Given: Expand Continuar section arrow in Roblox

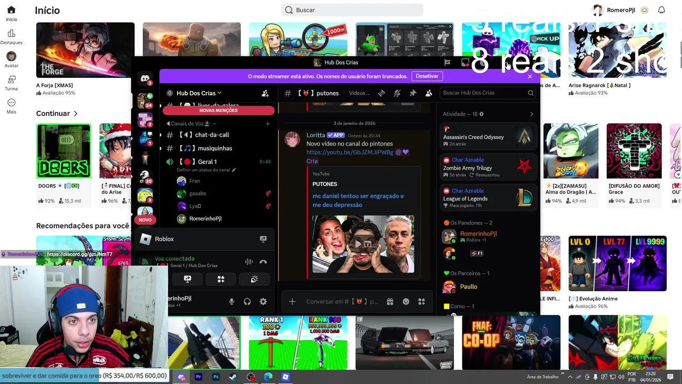Looking at the screenshot, I should 76,114.
